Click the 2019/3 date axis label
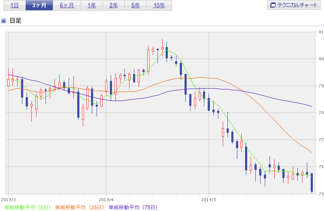The image size is (324, 211). [8, 200]
